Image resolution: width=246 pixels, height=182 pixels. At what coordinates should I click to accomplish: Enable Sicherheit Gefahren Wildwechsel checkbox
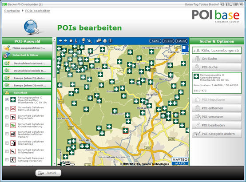click(7, 151)
